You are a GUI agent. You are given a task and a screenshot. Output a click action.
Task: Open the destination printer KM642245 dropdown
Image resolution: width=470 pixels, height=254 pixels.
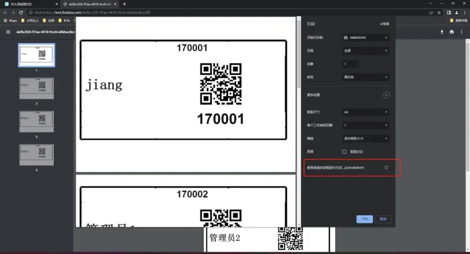(x=366, y=38)
